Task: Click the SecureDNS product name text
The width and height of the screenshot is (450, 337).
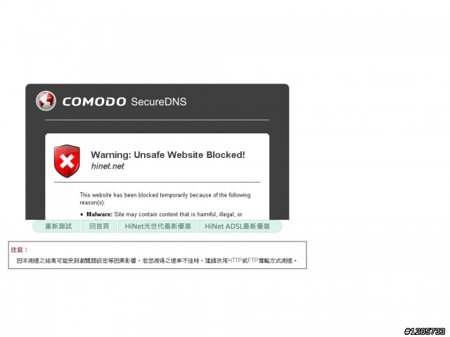Action: point(159,102)
